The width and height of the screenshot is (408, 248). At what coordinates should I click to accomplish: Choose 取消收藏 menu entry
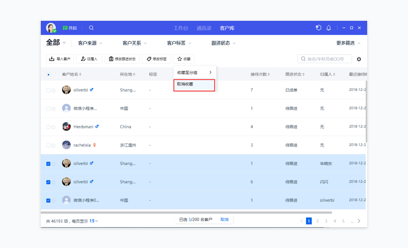[194, 85]
